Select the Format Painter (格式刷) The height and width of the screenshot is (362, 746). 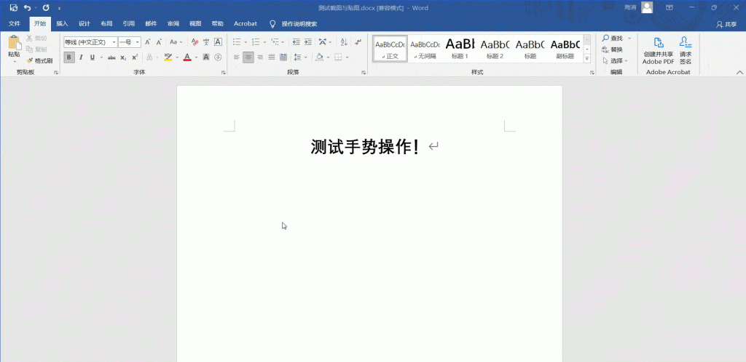pyautogui.click(x=39, y=60)
